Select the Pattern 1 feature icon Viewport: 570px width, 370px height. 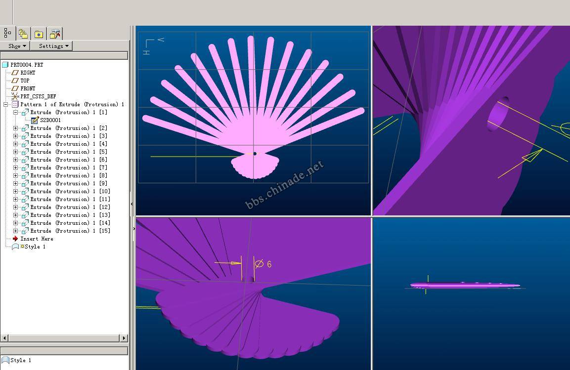pos(15,104)
